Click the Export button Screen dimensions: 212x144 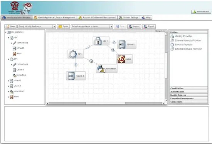pos(149,26)
